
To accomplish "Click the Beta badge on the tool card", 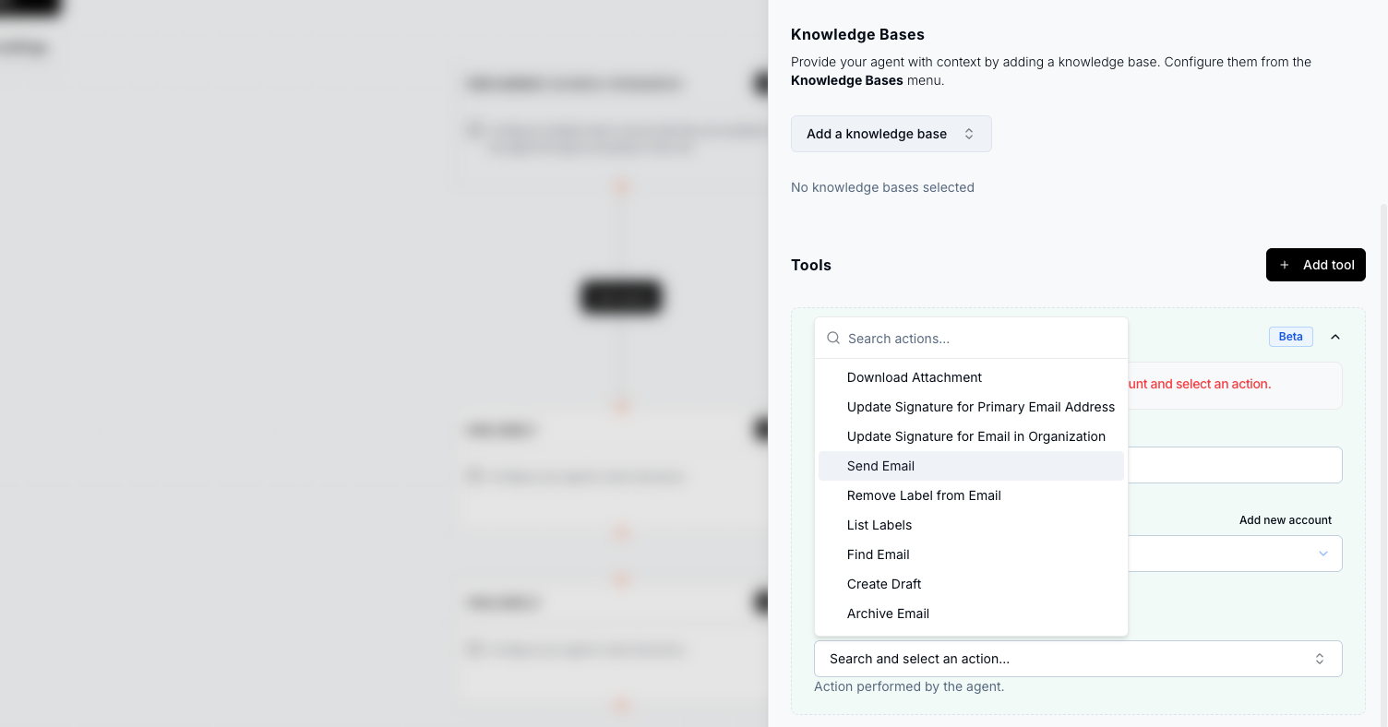I will (1290, 336).
